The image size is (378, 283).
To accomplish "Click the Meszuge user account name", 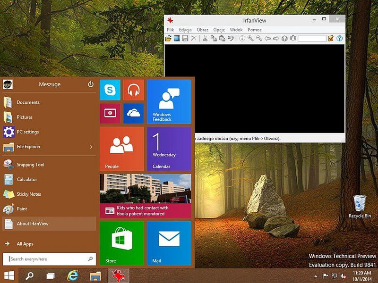I will [x=50, y=84].
